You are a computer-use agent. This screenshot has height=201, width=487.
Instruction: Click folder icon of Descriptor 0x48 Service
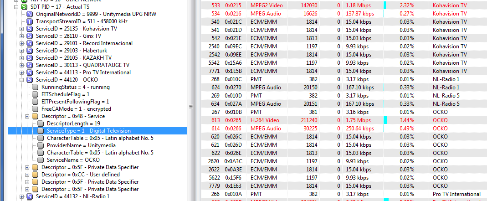click(35, 116)
